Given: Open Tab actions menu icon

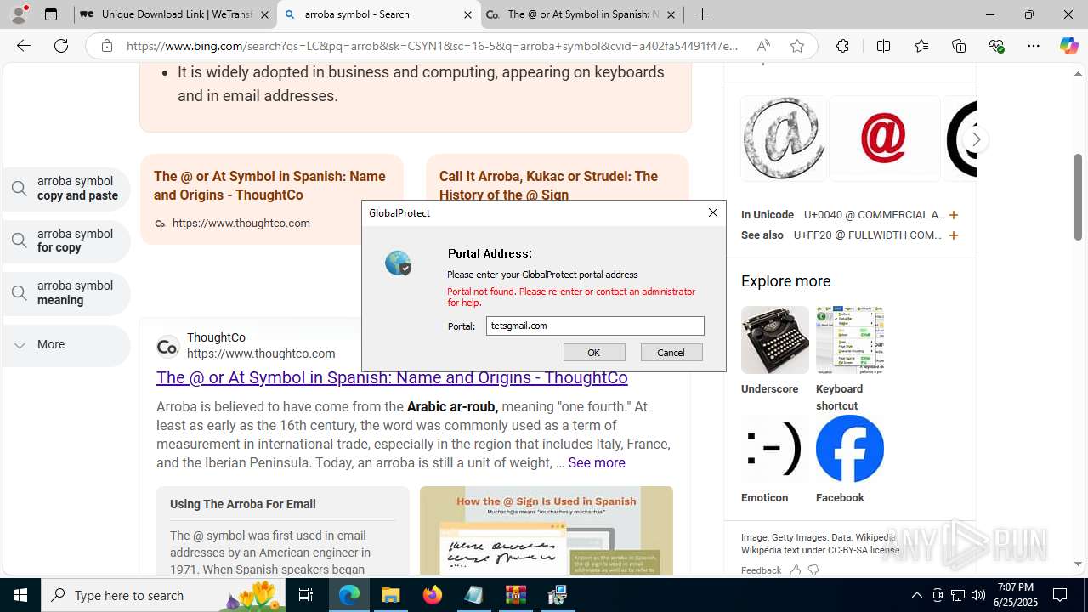Looking at the screenshot, I should pos(51,14).
